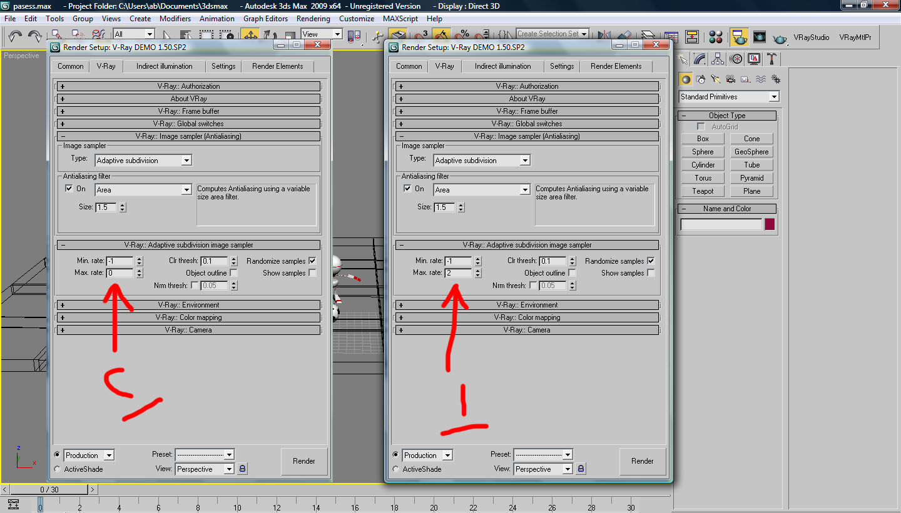Collapse the Object Type rollout

click(727, 116)
